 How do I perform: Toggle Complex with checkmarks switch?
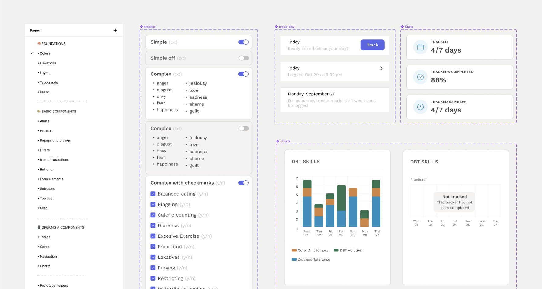click(x=244, y=183)
